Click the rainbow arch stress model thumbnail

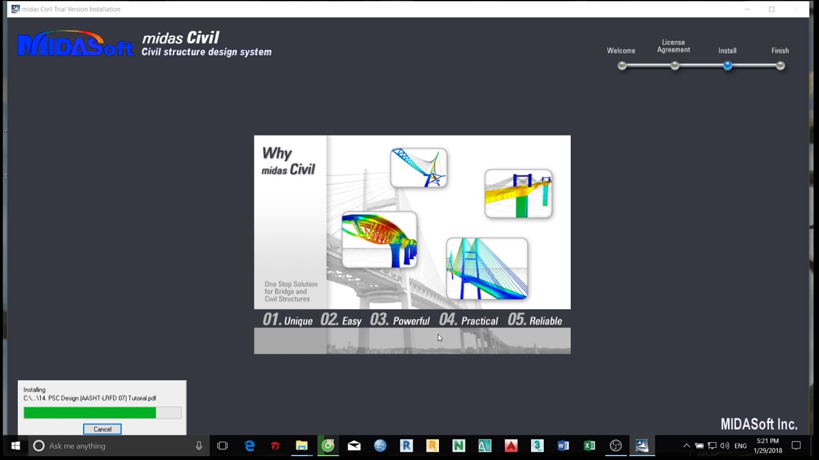tap(379, 240)
